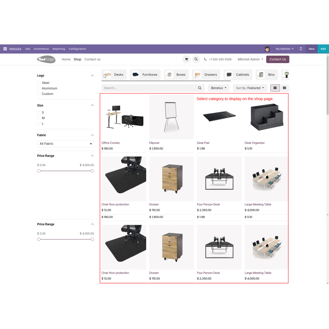The width and height of the screenshot is (329, 329).
Task: Click the Furnitures category sofa icon
Action: [x=136, y=74]
